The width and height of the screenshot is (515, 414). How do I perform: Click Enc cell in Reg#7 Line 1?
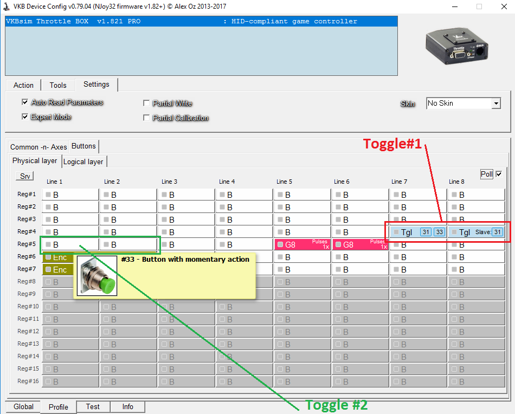(58, 269)
